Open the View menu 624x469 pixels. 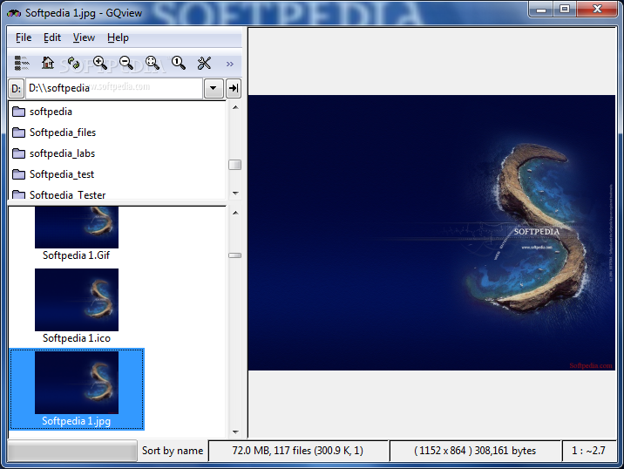click(x=84, y=37)
